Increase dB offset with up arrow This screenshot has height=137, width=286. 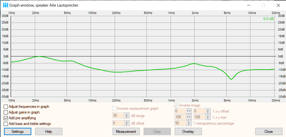[127, 122]
